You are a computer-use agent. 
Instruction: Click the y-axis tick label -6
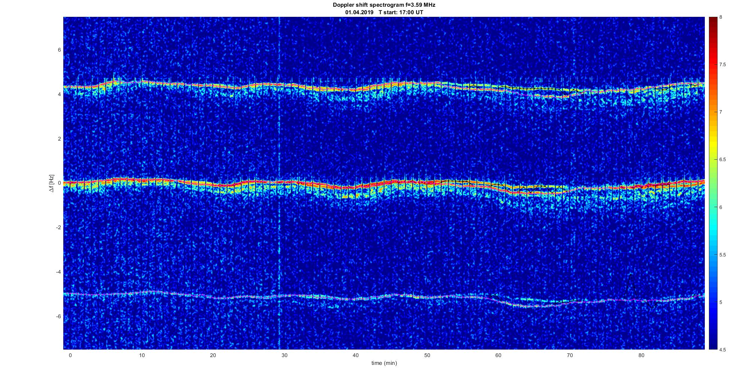58,316
